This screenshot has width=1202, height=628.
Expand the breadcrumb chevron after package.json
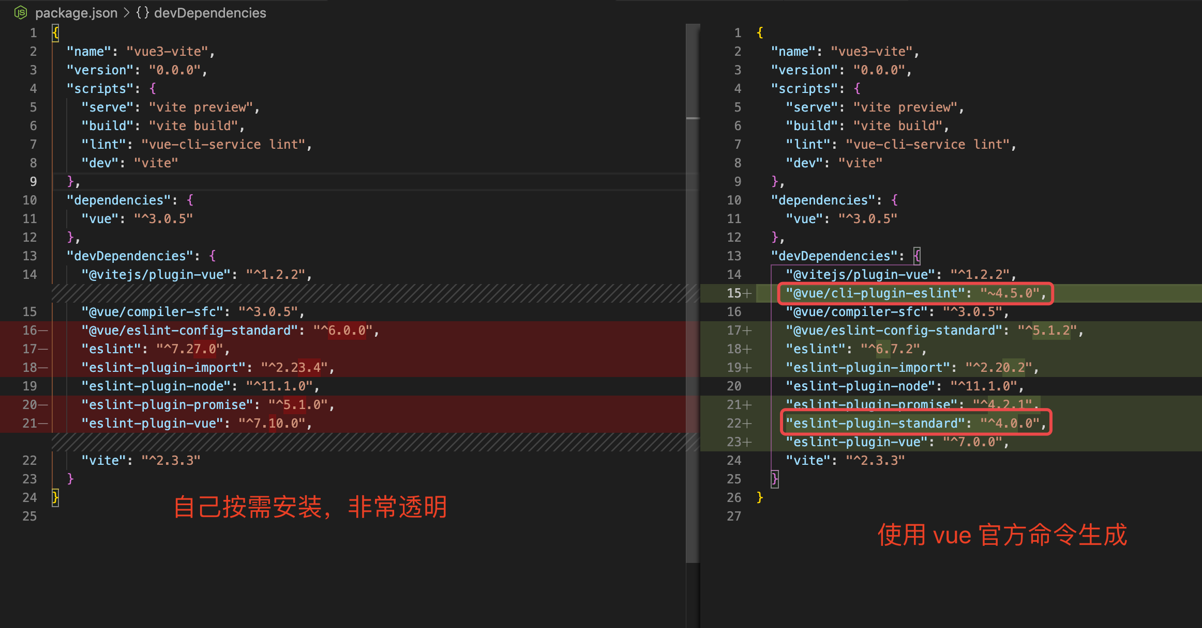coord(126,12)
